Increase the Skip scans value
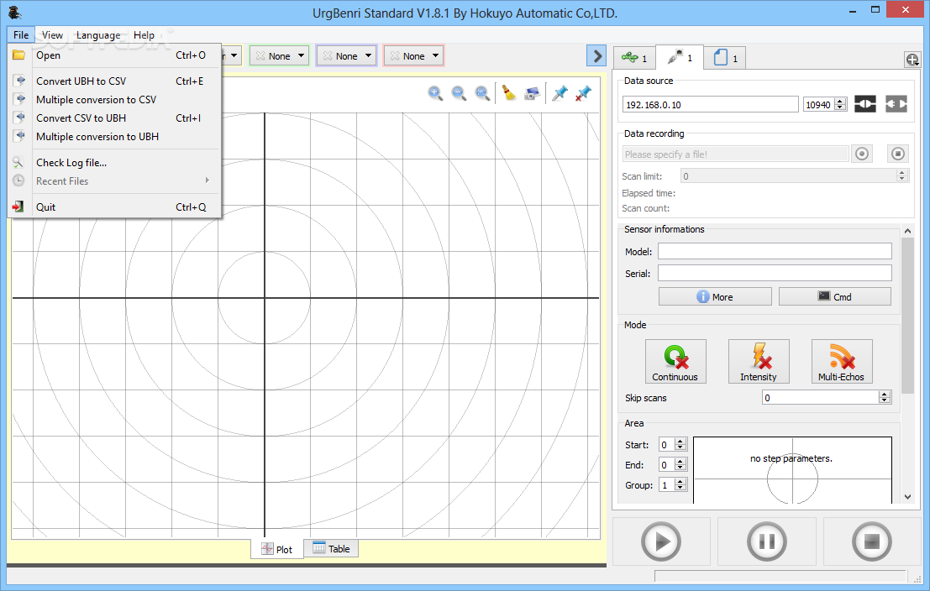 point(885,395)
